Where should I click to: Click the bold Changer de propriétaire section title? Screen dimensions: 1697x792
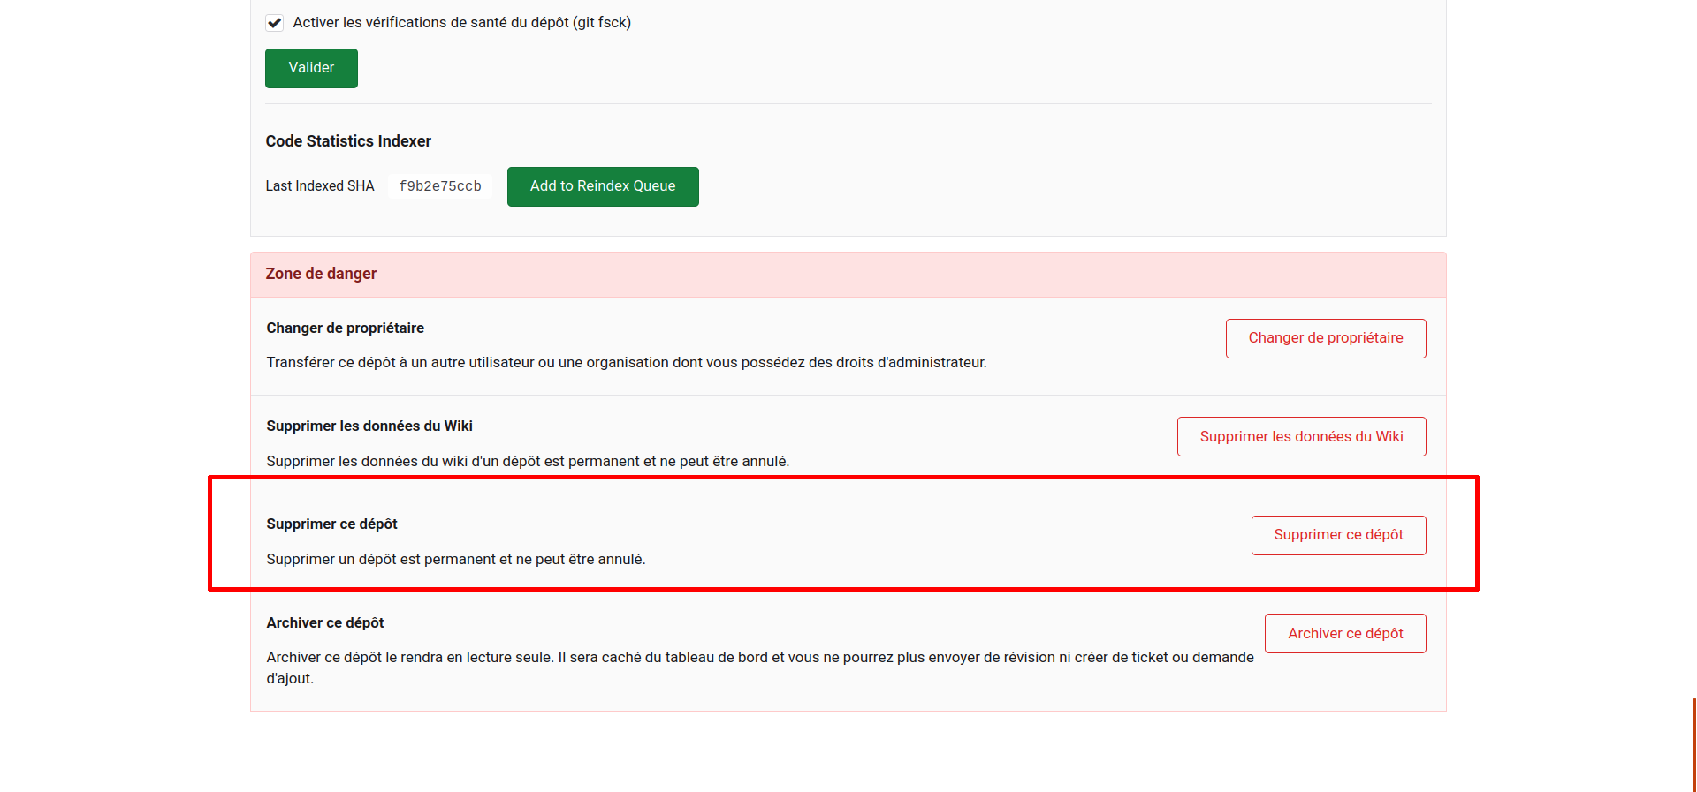coord(345,328)
